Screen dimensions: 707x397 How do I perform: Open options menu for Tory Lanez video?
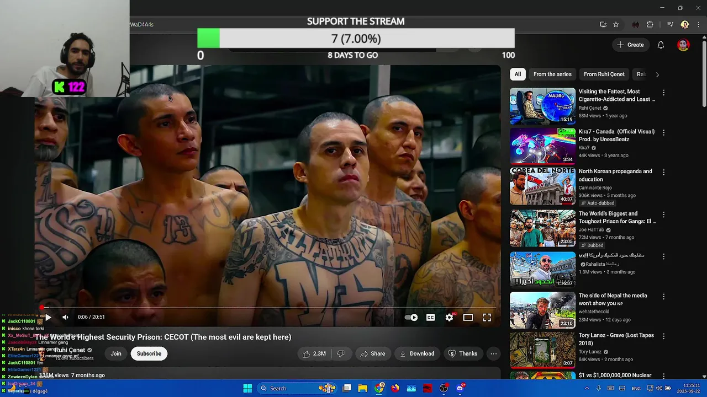[663, 336]
